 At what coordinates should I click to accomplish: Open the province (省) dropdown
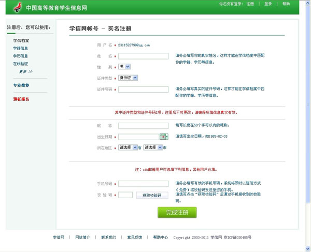point(129,147)
